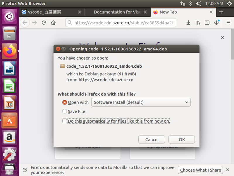This screenshot has height=176, width=234.
Task: Open Ubuntu Software Center from the dock
Action: (x=9, y=120)
